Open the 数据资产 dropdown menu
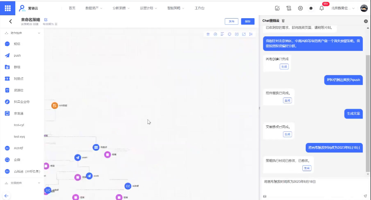Viewport: 371px width, 200px height. (x=94, y=8)
